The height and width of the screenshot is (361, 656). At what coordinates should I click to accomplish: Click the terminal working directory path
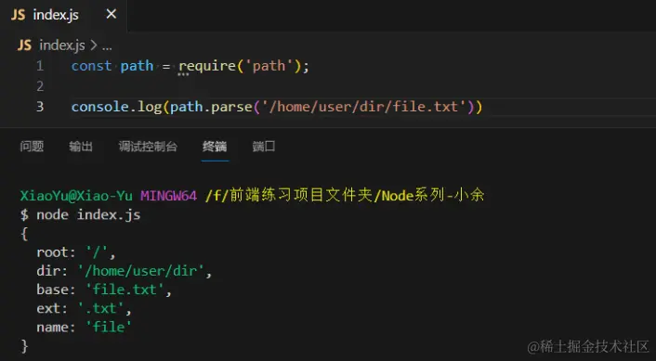click(345, 195)
